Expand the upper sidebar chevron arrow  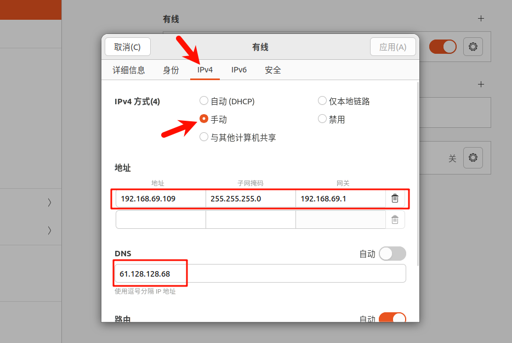point(49,203)
